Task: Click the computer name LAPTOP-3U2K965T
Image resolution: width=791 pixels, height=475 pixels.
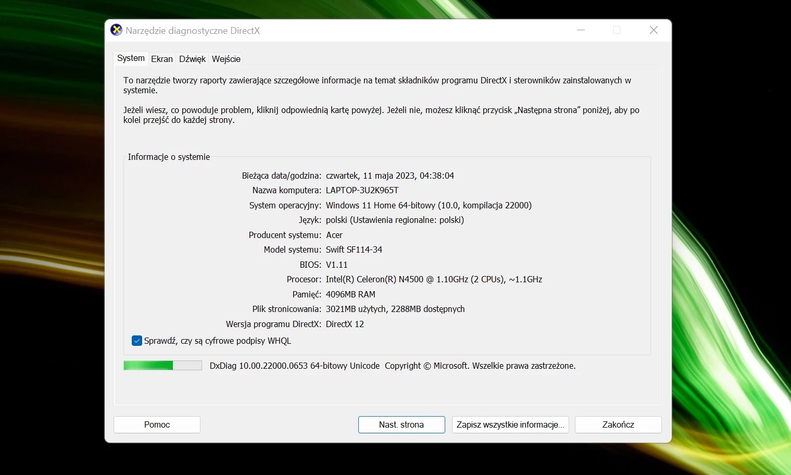Action: tap(362, 190)
